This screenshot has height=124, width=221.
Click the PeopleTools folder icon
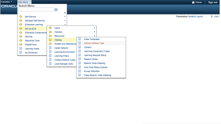(x=21, y=44)
